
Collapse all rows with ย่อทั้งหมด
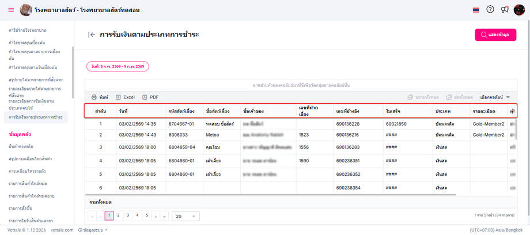pyautogui.click(x=459, y=97)
